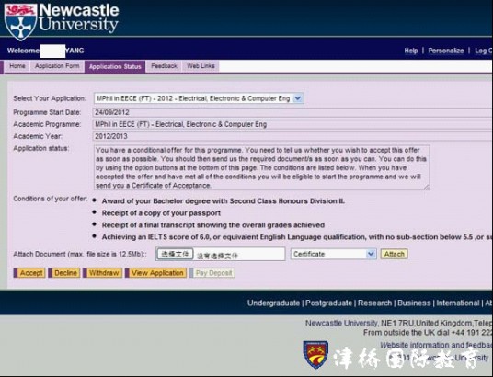
Task: Open the Select Your Application dropdown
Action: pos(199,98)
